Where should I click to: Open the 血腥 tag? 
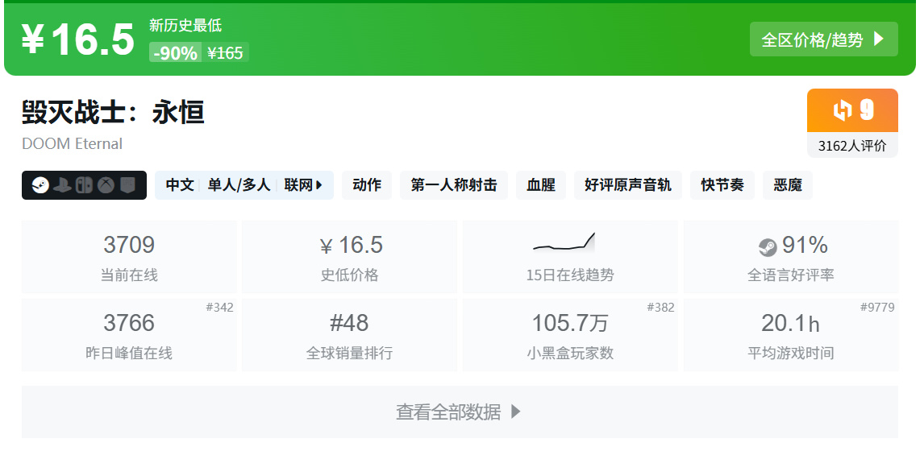[x=541, y=185]
